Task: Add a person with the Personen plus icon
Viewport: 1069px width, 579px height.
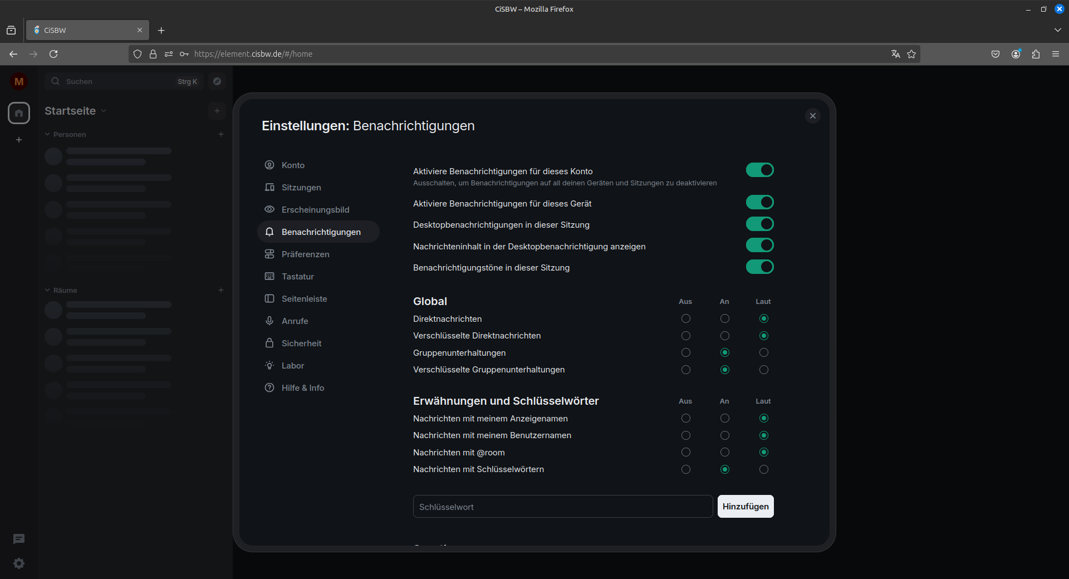Action: (220, 134)
